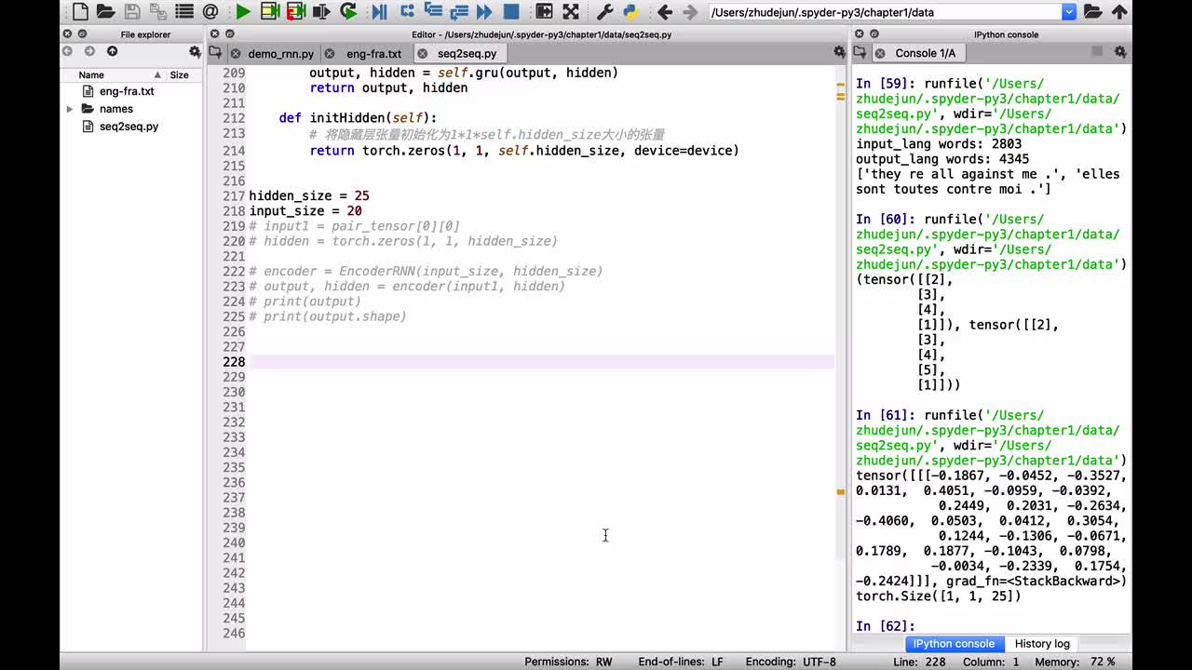The width and height of the screenshot is (1192, 670).
Task: Toggle fullscreen mode icon
Action: (x=571, y=12)
